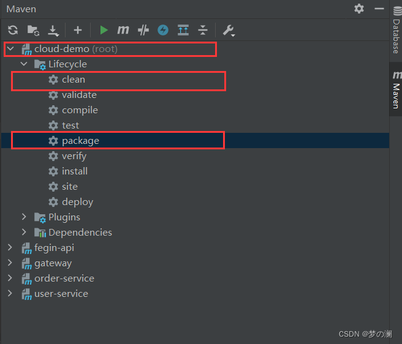The image size is (402, 344).
Task: Open the Database side tab
Action: 396,30
